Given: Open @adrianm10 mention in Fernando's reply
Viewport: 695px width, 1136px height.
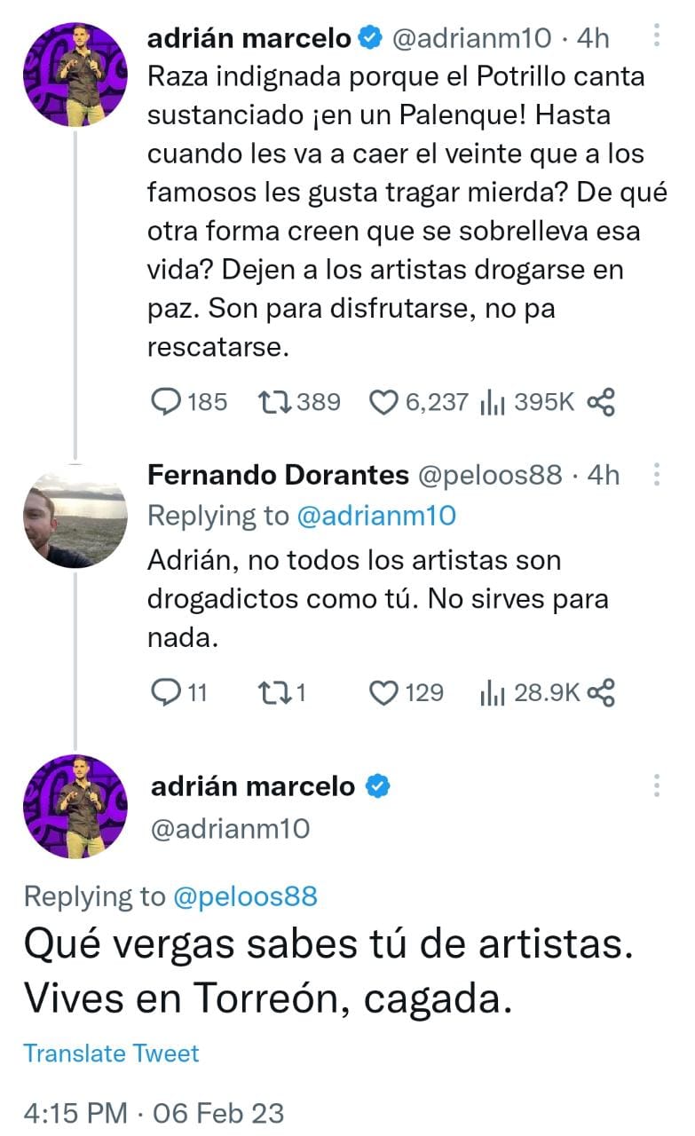Looking at the screenshot, I should [x=375, y=516].
